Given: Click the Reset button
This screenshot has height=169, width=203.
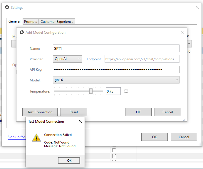Looking at the screenshot, I should click(x=74, y=112).
